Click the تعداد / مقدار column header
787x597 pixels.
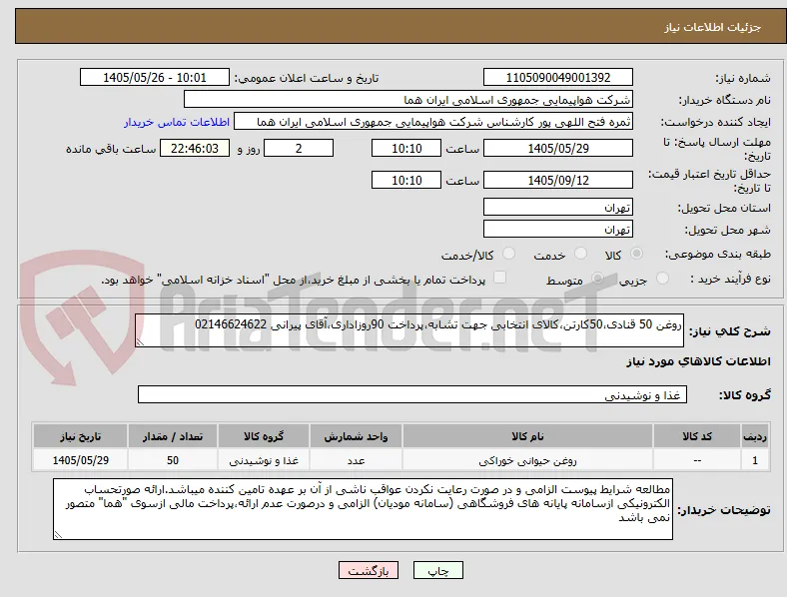tap(173, 436)
